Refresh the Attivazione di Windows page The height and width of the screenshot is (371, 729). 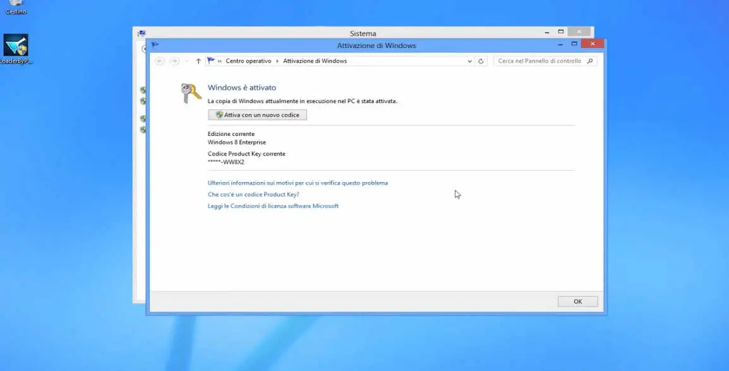tap(481, 61)
